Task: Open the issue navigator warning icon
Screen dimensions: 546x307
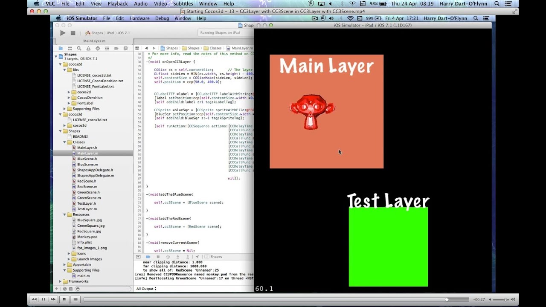Action: tap(88, 48)
